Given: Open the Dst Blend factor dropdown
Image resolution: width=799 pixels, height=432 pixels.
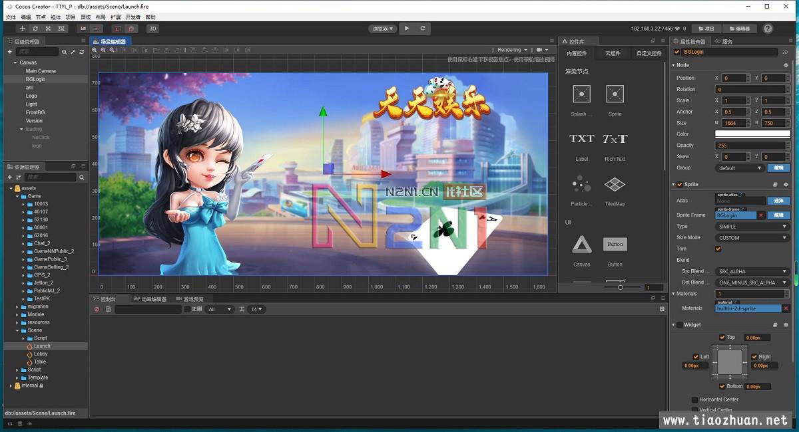Looking at the screenshot, I should pos(752,283).
